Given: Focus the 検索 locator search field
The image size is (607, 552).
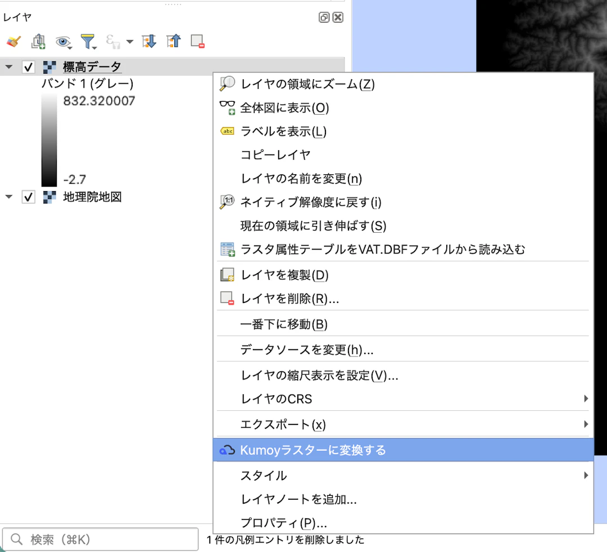Looking at the screenshot, I should 100,539.
